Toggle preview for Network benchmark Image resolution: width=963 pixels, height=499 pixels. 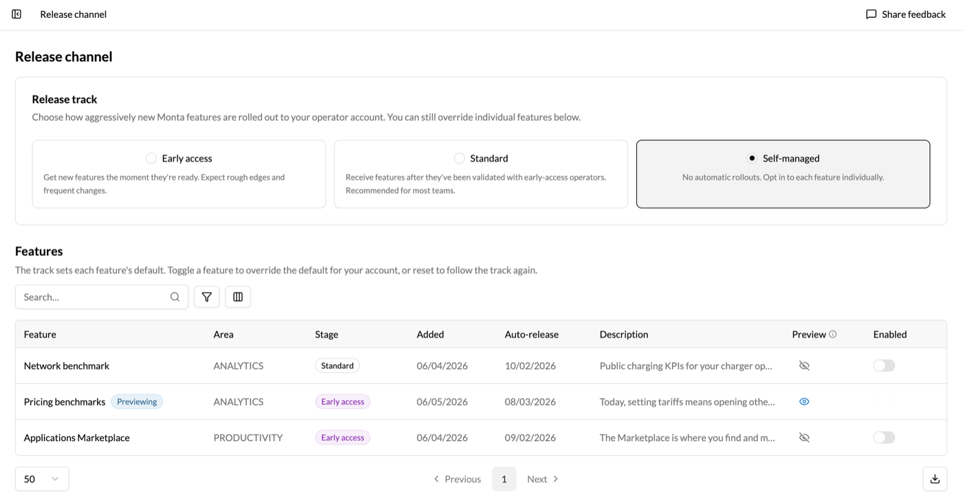pyautogui.click(x=804, y=365)
